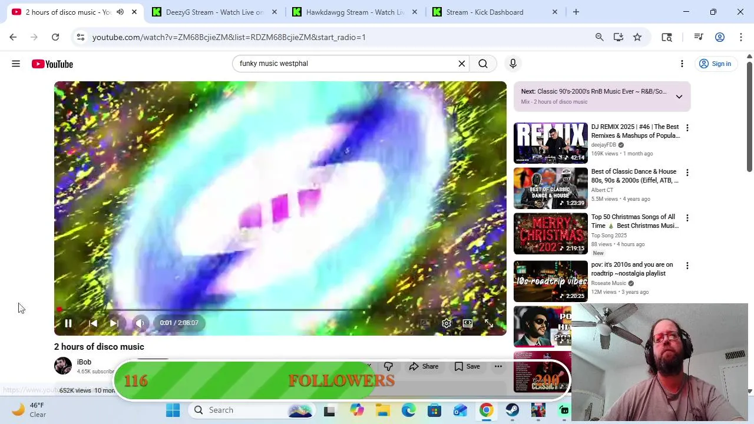The height and width of the screenshot is (424, 754).
Task: Sign in to YouTube
Action: pyautogui.click(x=715, y=64)
